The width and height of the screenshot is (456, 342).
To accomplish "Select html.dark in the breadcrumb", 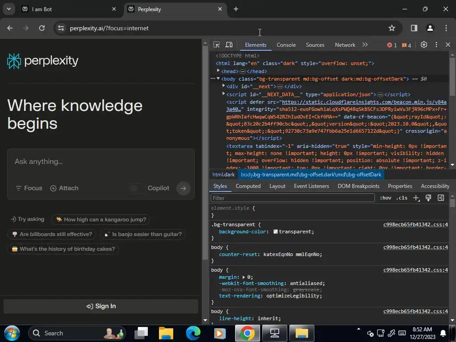I will click(224, 175).
